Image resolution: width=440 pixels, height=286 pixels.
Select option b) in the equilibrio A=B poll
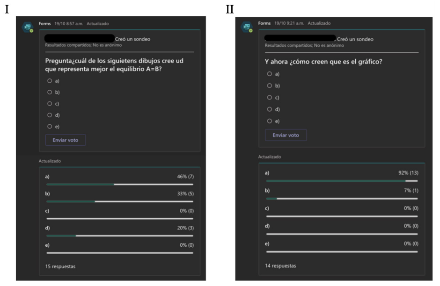coord(50,92)
